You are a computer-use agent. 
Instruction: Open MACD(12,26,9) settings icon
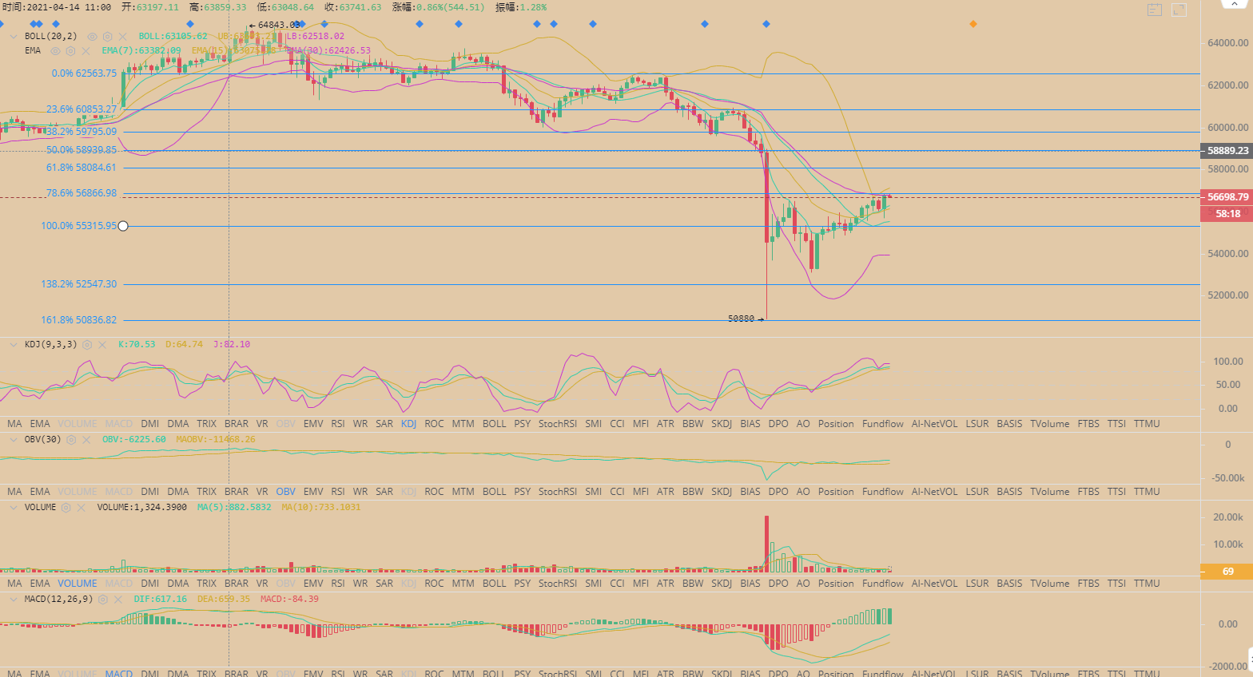(101, 599)
